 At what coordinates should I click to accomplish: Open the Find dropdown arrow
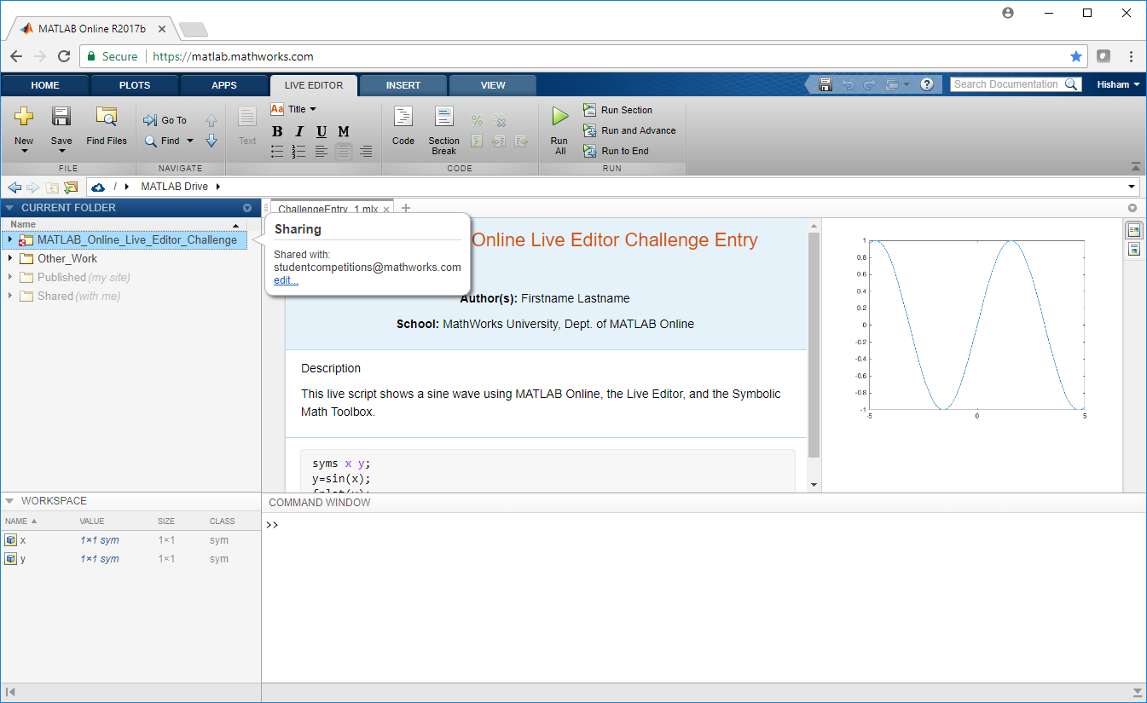pyautogui.click(x=190, y=141)
